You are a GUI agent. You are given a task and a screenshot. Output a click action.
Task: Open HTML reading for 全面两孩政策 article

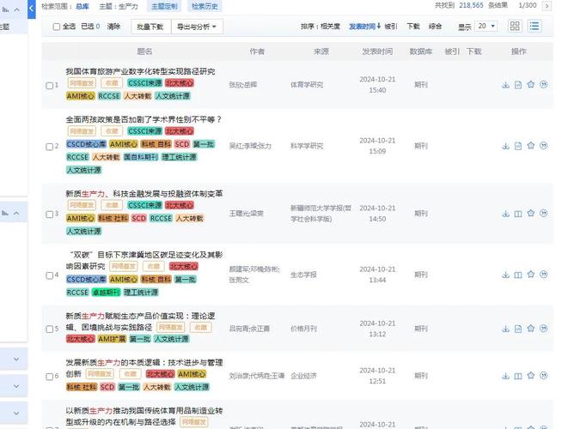click(518, 146)
